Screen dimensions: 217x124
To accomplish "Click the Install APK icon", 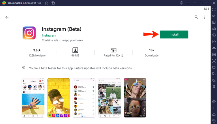I will pyautogui.click(x=214, y=54).
